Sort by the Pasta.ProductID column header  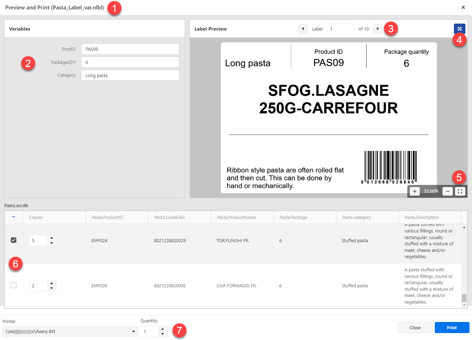coord(107,218)
